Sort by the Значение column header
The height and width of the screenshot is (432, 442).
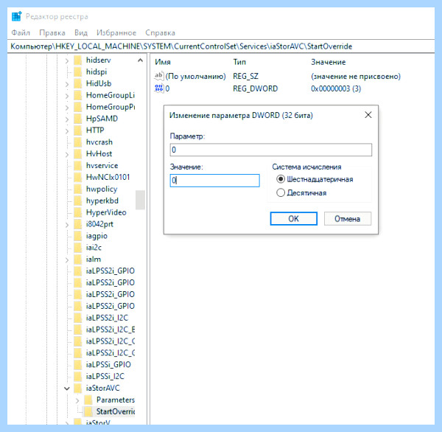[x=328, y=62]
